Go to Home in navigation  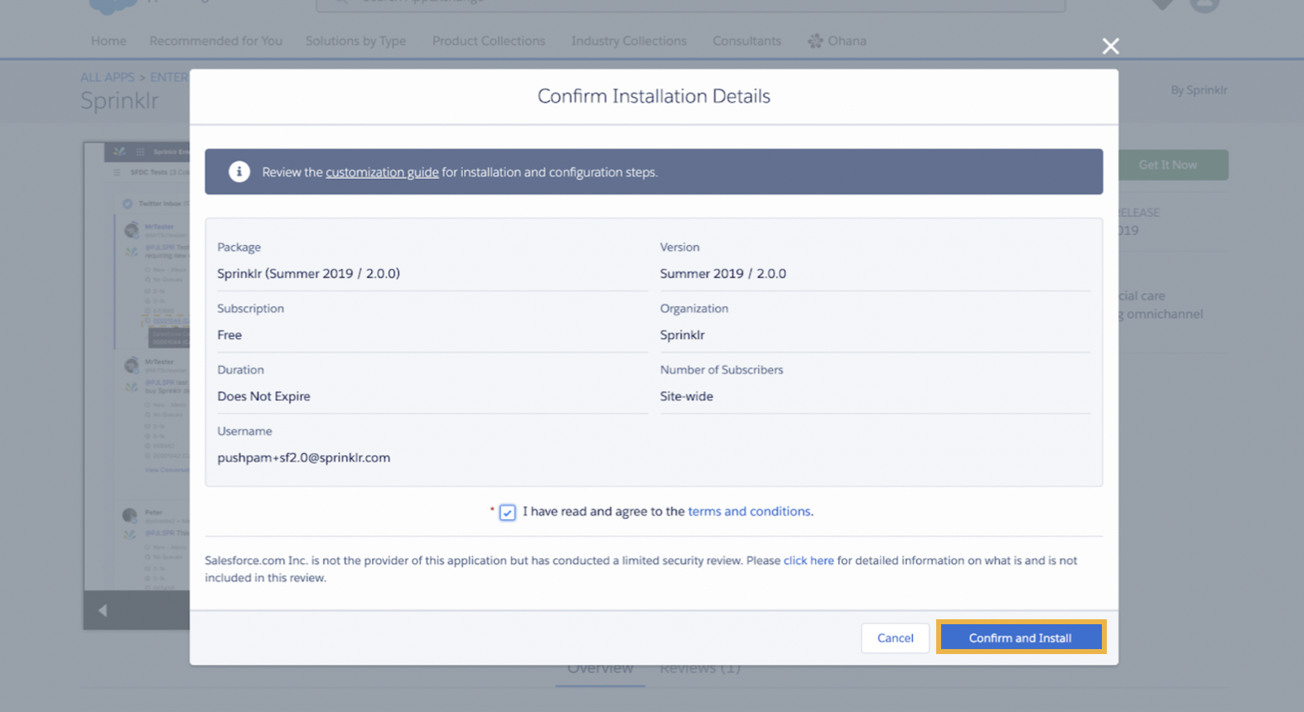click(109, 41)
